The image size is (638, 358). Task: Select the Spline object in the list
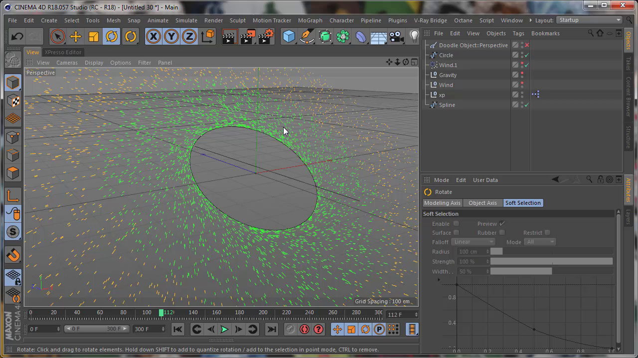[447, 105]
